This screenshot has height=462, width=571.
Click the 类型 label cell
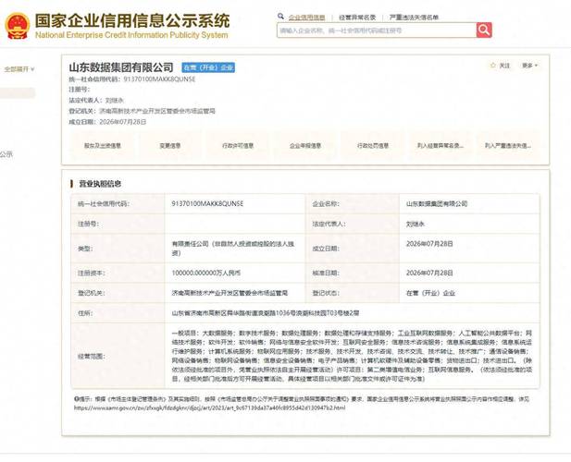pyautogui.click(x=118, y=249)
